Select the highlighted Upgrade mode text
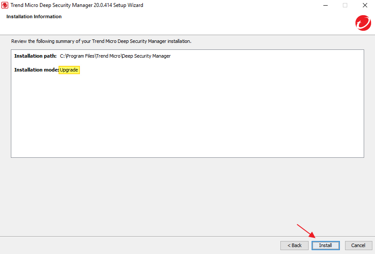375x254 pixels. pos(69,70)
